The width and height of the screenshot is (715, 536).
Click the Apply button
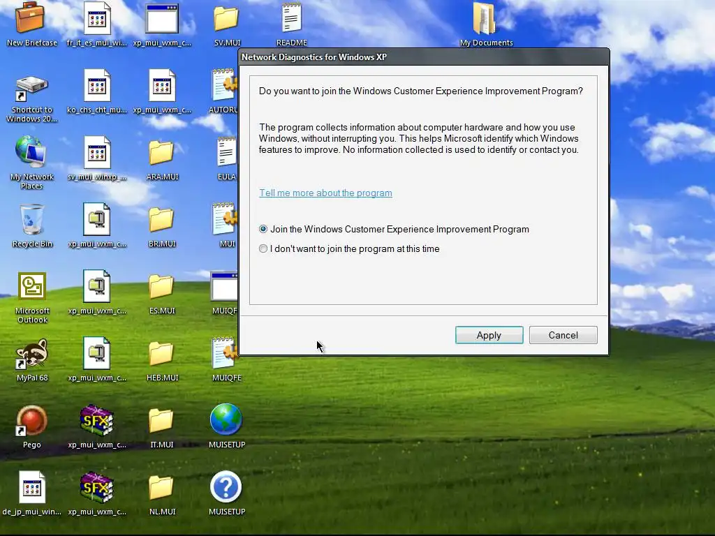tap(489, 335)
